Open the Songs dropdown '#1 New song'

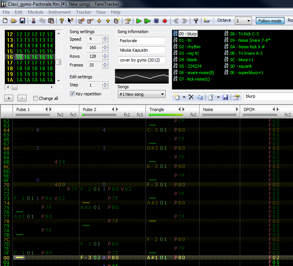[142, 94]
